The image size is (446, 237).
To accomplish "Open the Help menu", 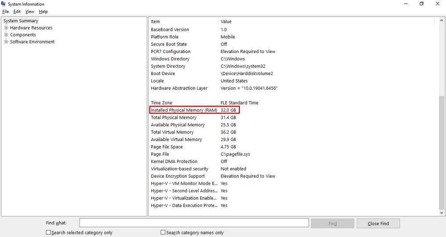I will (x=43, y=12).
